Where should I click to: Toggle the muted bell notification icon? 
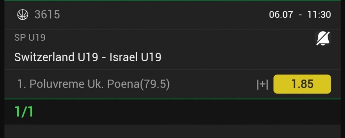(323, 39)
